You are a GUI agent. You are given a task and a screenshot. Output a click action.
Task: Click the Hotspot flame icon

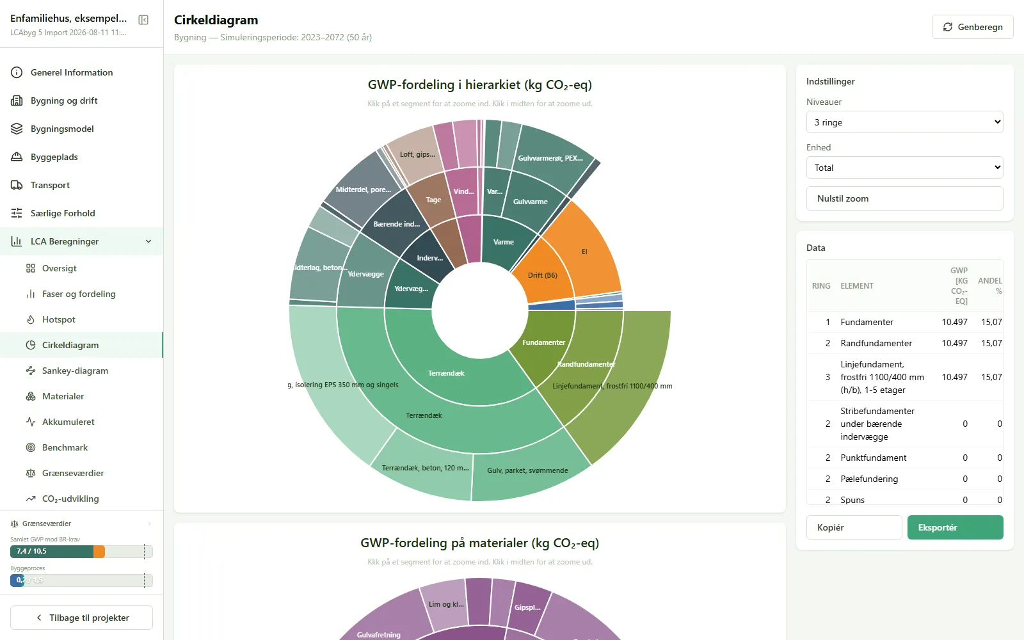coord(31,319)
